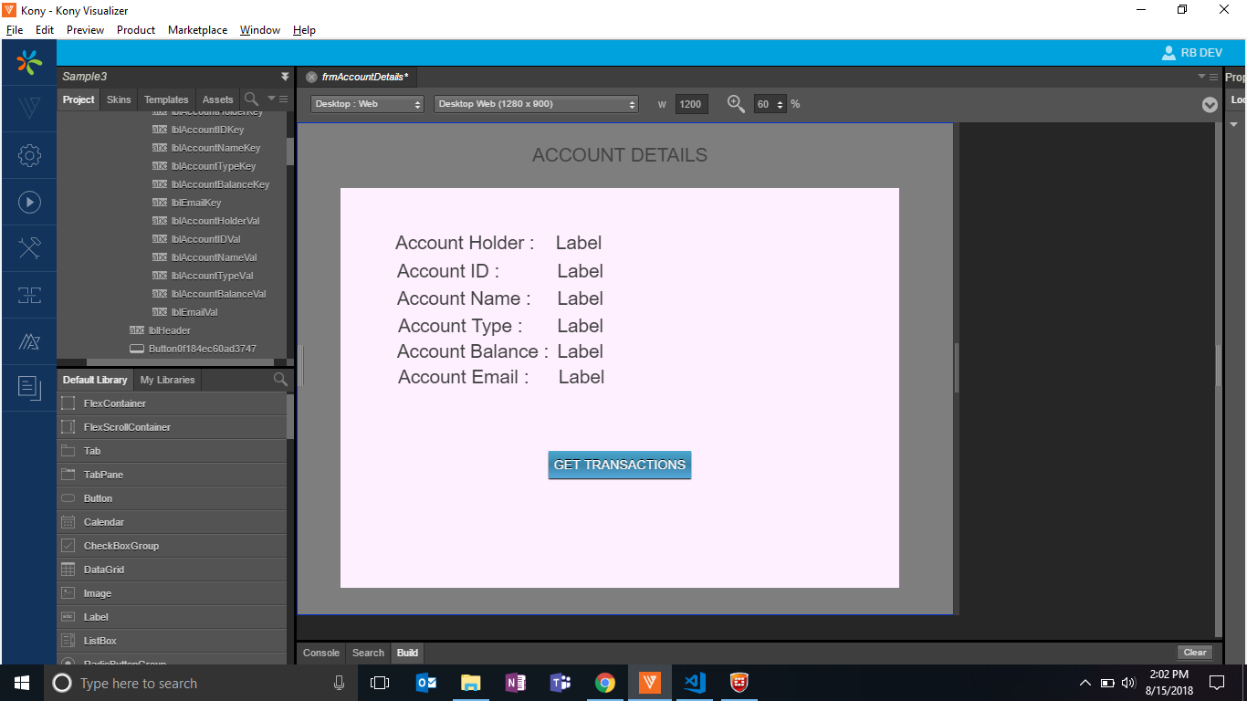The width and height of the screenshot is (1247, 701).
Task: Click the document icon in left sidebar
Action: 29,388
